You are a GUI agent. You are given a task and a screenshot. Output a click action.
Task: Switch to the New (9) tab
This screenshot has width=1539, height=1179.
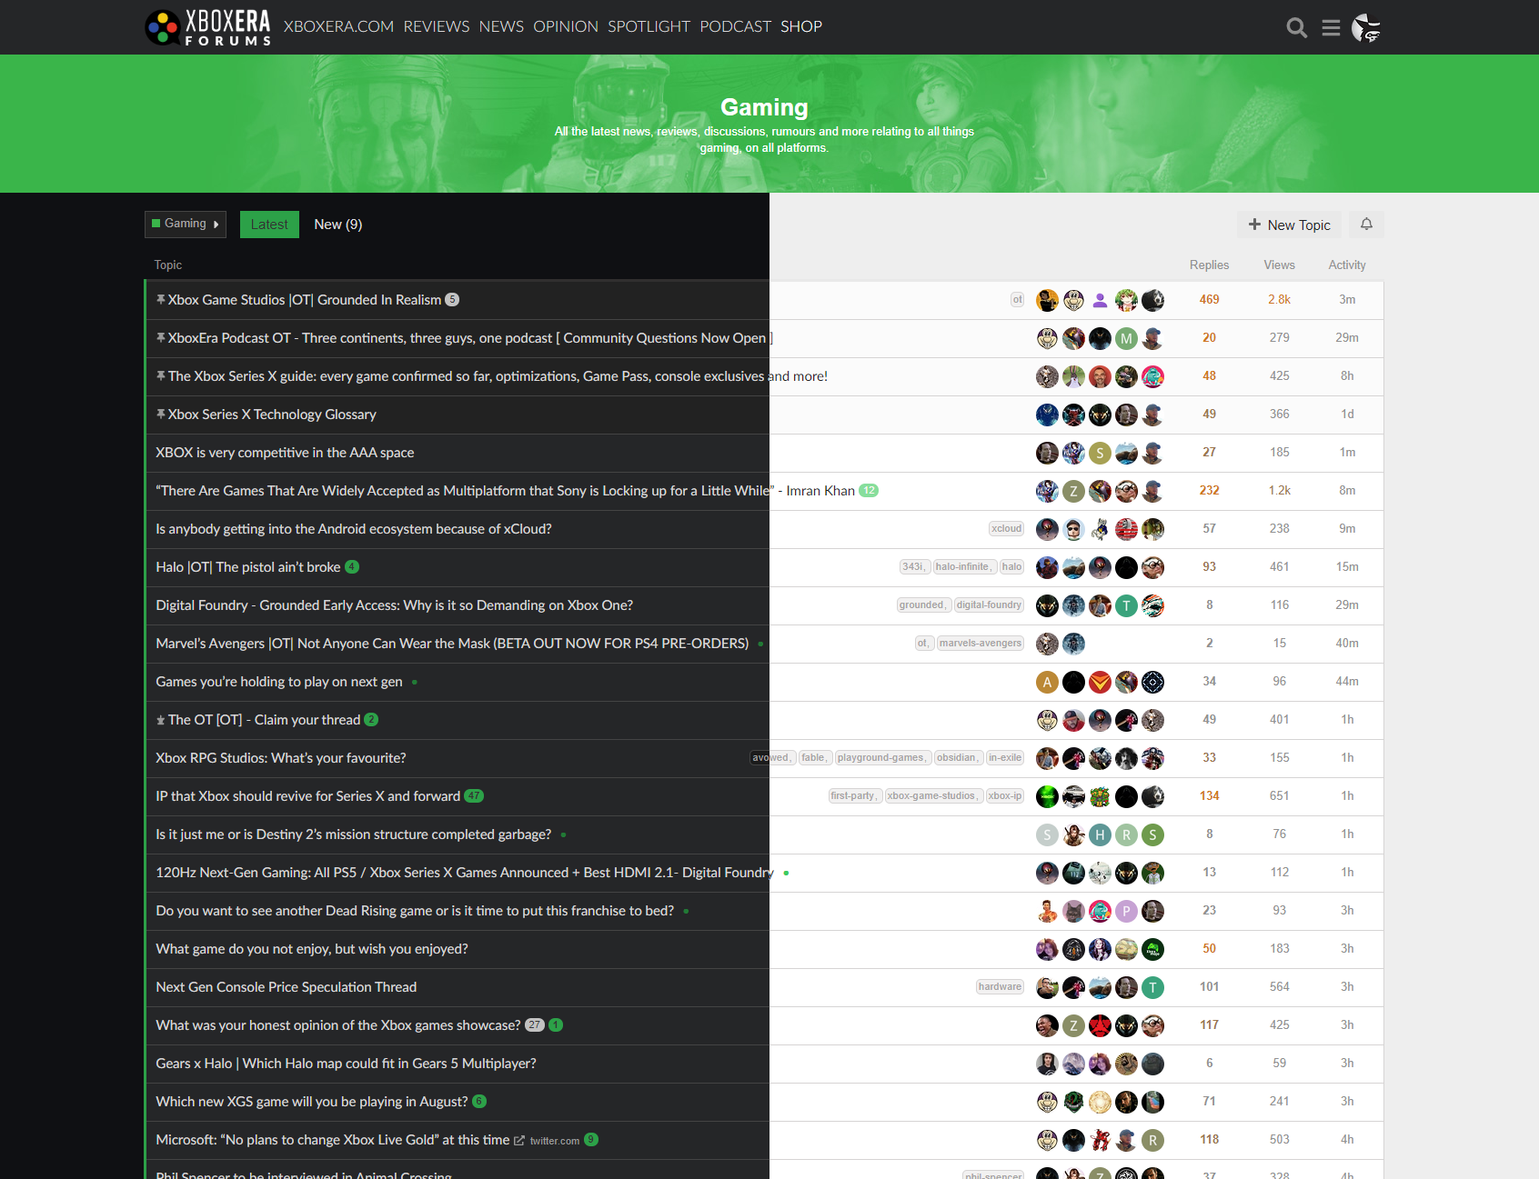point(337,225)
